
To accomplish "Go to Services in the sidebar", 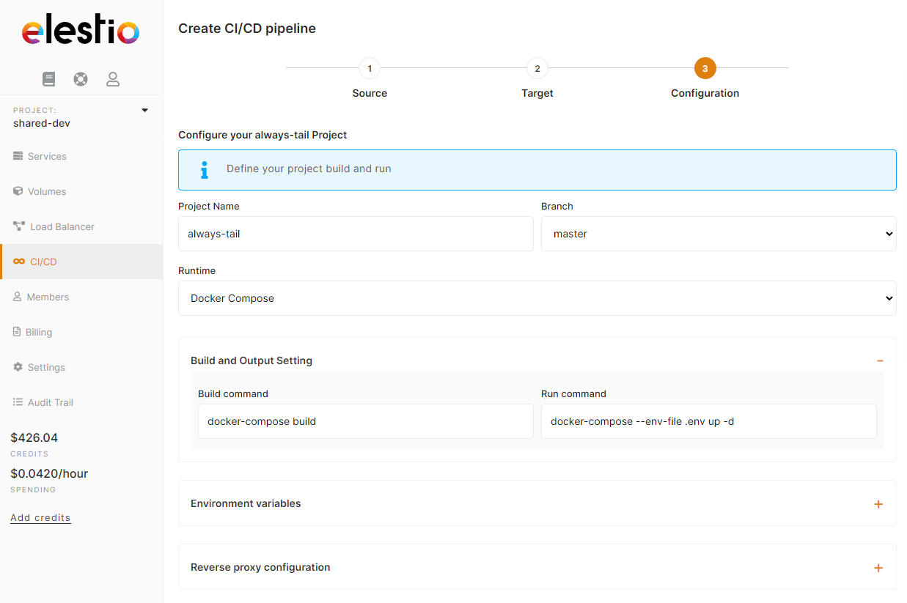I will (46, 156).
